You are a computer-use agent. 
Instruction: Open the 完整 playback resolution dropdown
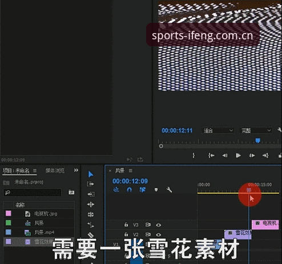[256, 131]
